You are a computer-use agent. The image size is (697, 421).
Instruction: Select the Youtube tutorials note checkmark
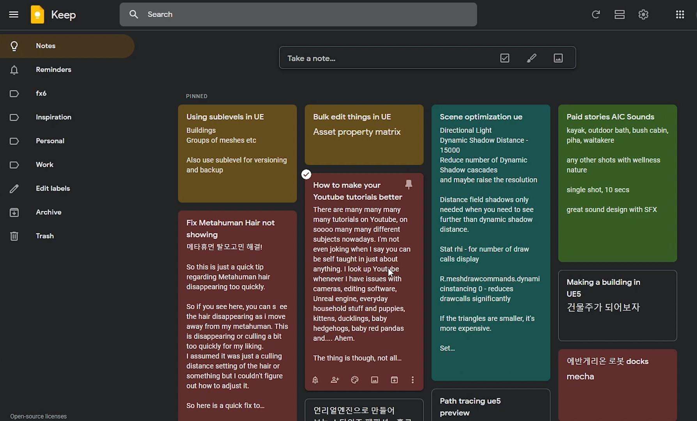pyautogui.click(x=306, y=174)
